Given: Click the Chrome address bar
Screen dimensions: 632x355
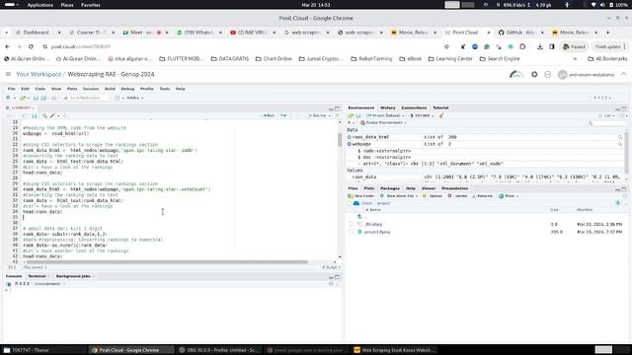Looking at the screenshot, I should click(x=242, y=46).
